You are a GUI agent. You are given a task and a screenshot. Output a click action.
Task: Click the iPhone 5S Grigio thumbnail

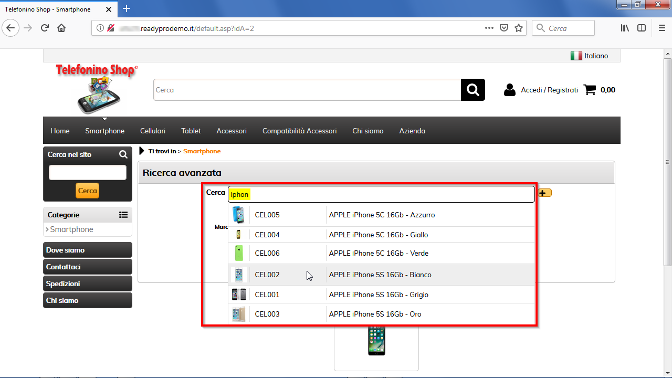click(x=239, y=295)
